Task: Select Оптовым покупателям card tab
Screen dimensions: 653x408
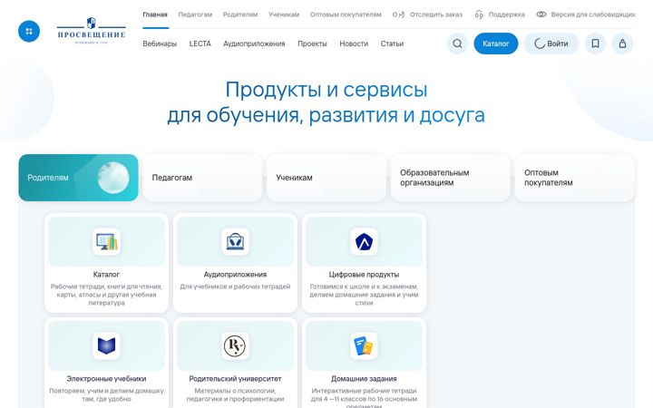Action: (575, 178)
